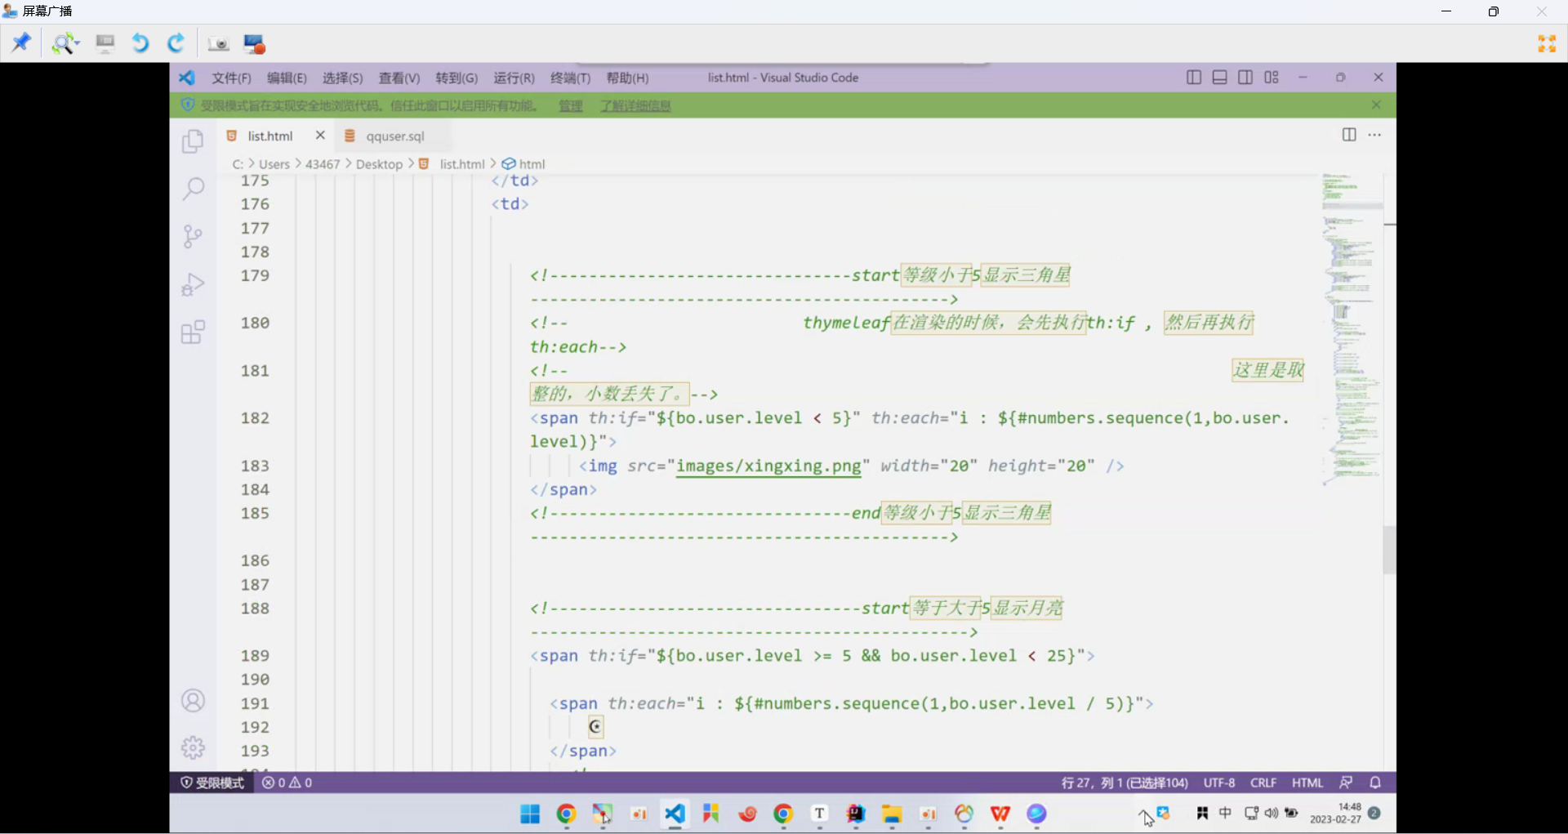Click the notifications bell in status bar

[1375, 783]
